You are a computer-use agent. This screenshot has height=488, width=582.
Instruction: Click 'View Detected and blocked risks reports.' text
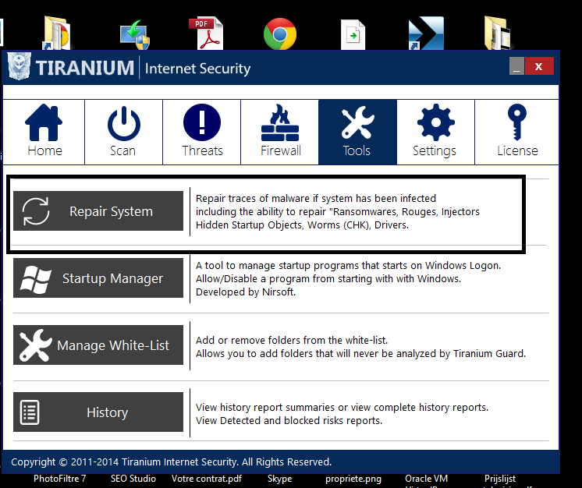(x=289, y=421)
